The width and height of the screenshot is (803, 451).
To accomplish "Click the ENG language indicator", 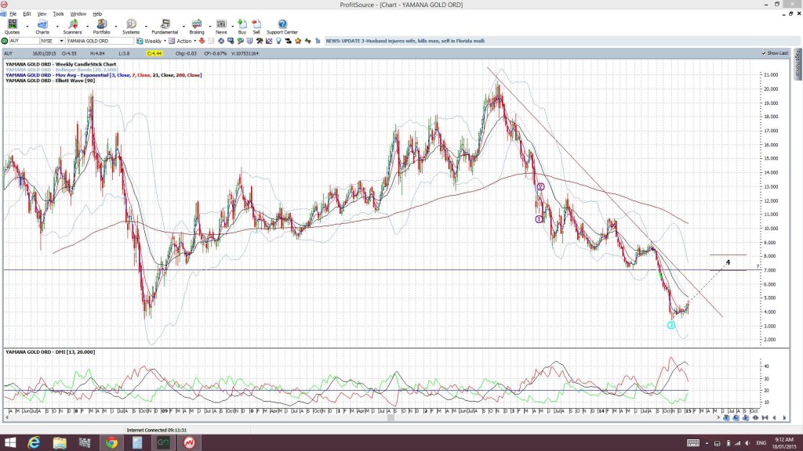I will click(761, 443).
